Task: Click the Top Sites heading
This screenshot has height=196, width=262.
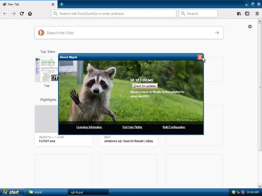Action: pos(48,52)
